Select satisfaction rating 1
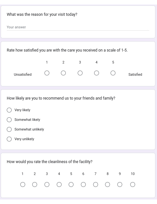 (47, 73)
